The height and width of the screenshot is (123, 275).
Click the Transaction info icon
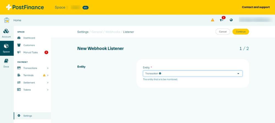tap(160, 73)
